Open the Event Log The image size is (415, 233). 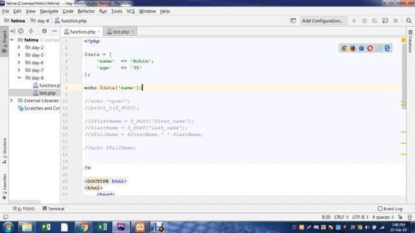pyautogui.click(x=390, y=208)
